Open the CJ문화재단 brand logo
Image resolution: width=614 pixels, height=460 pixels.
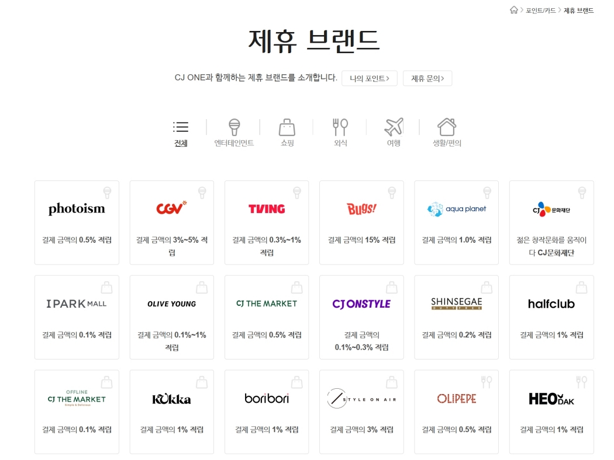pos(551,209)
